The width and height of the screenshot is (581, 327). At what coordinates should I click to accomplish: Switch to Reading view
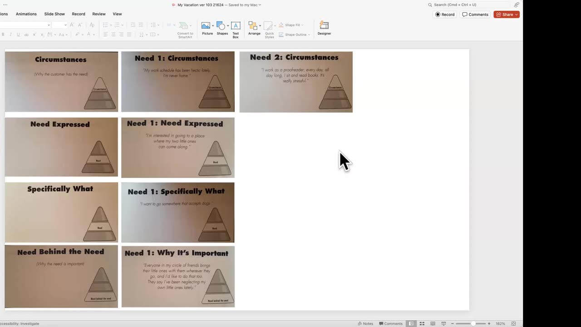(x=433, y=323)
